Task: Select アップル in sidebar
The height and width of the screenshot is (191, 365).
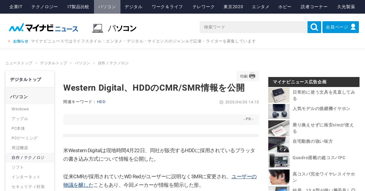Action: click(30, 119)
